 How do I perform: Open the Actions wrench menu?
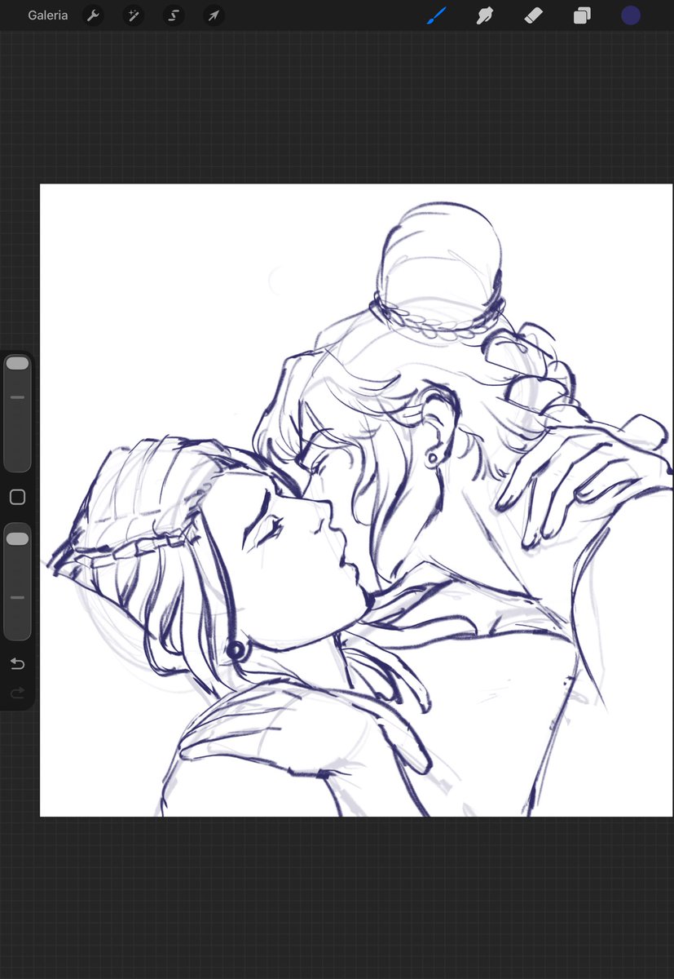93,16
